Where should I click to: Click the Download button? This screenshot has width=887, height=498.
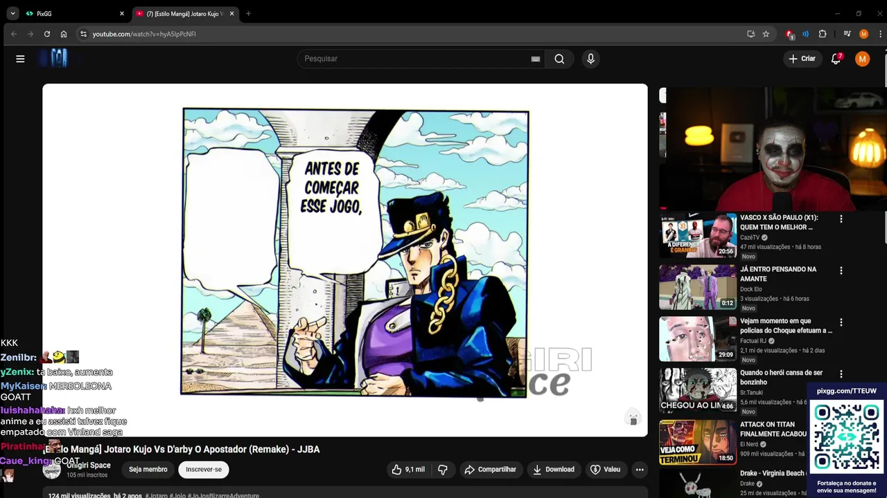[x=554, y=470]
